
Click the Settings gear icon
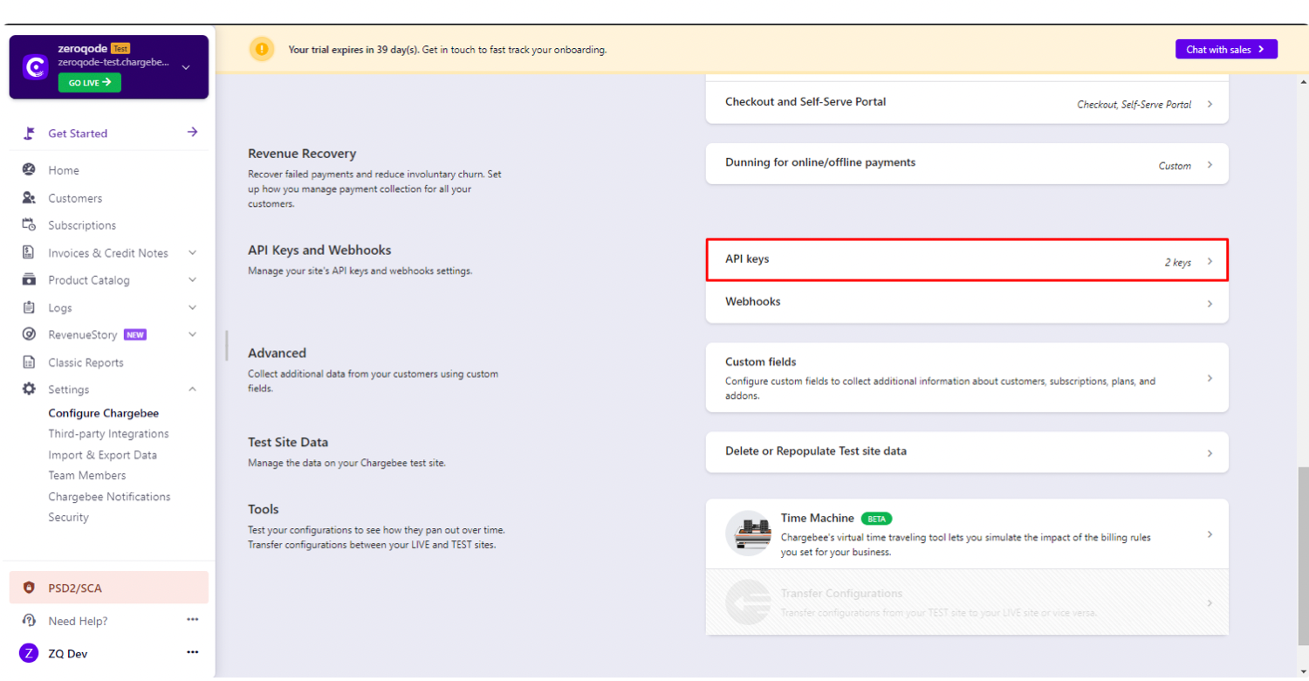point(29,389)
